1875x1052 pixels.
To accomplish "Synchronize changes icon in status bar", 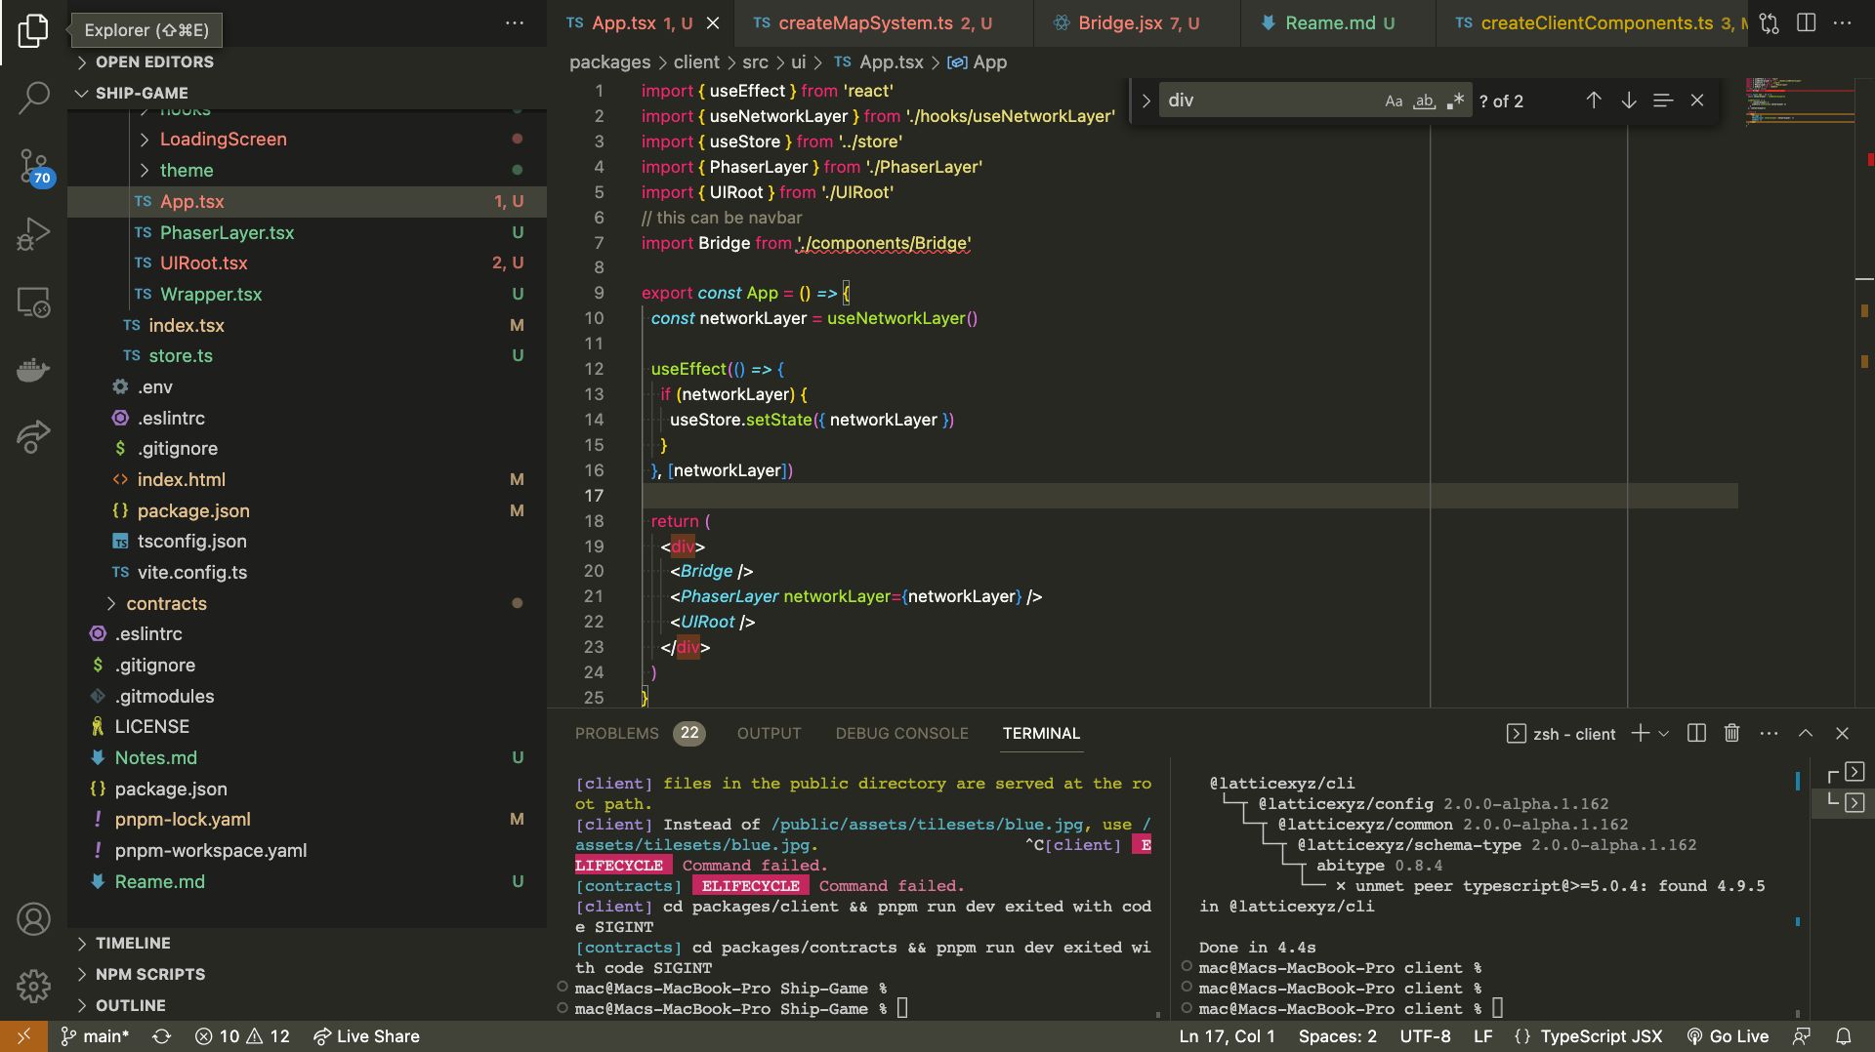I will pos(161,1036).
